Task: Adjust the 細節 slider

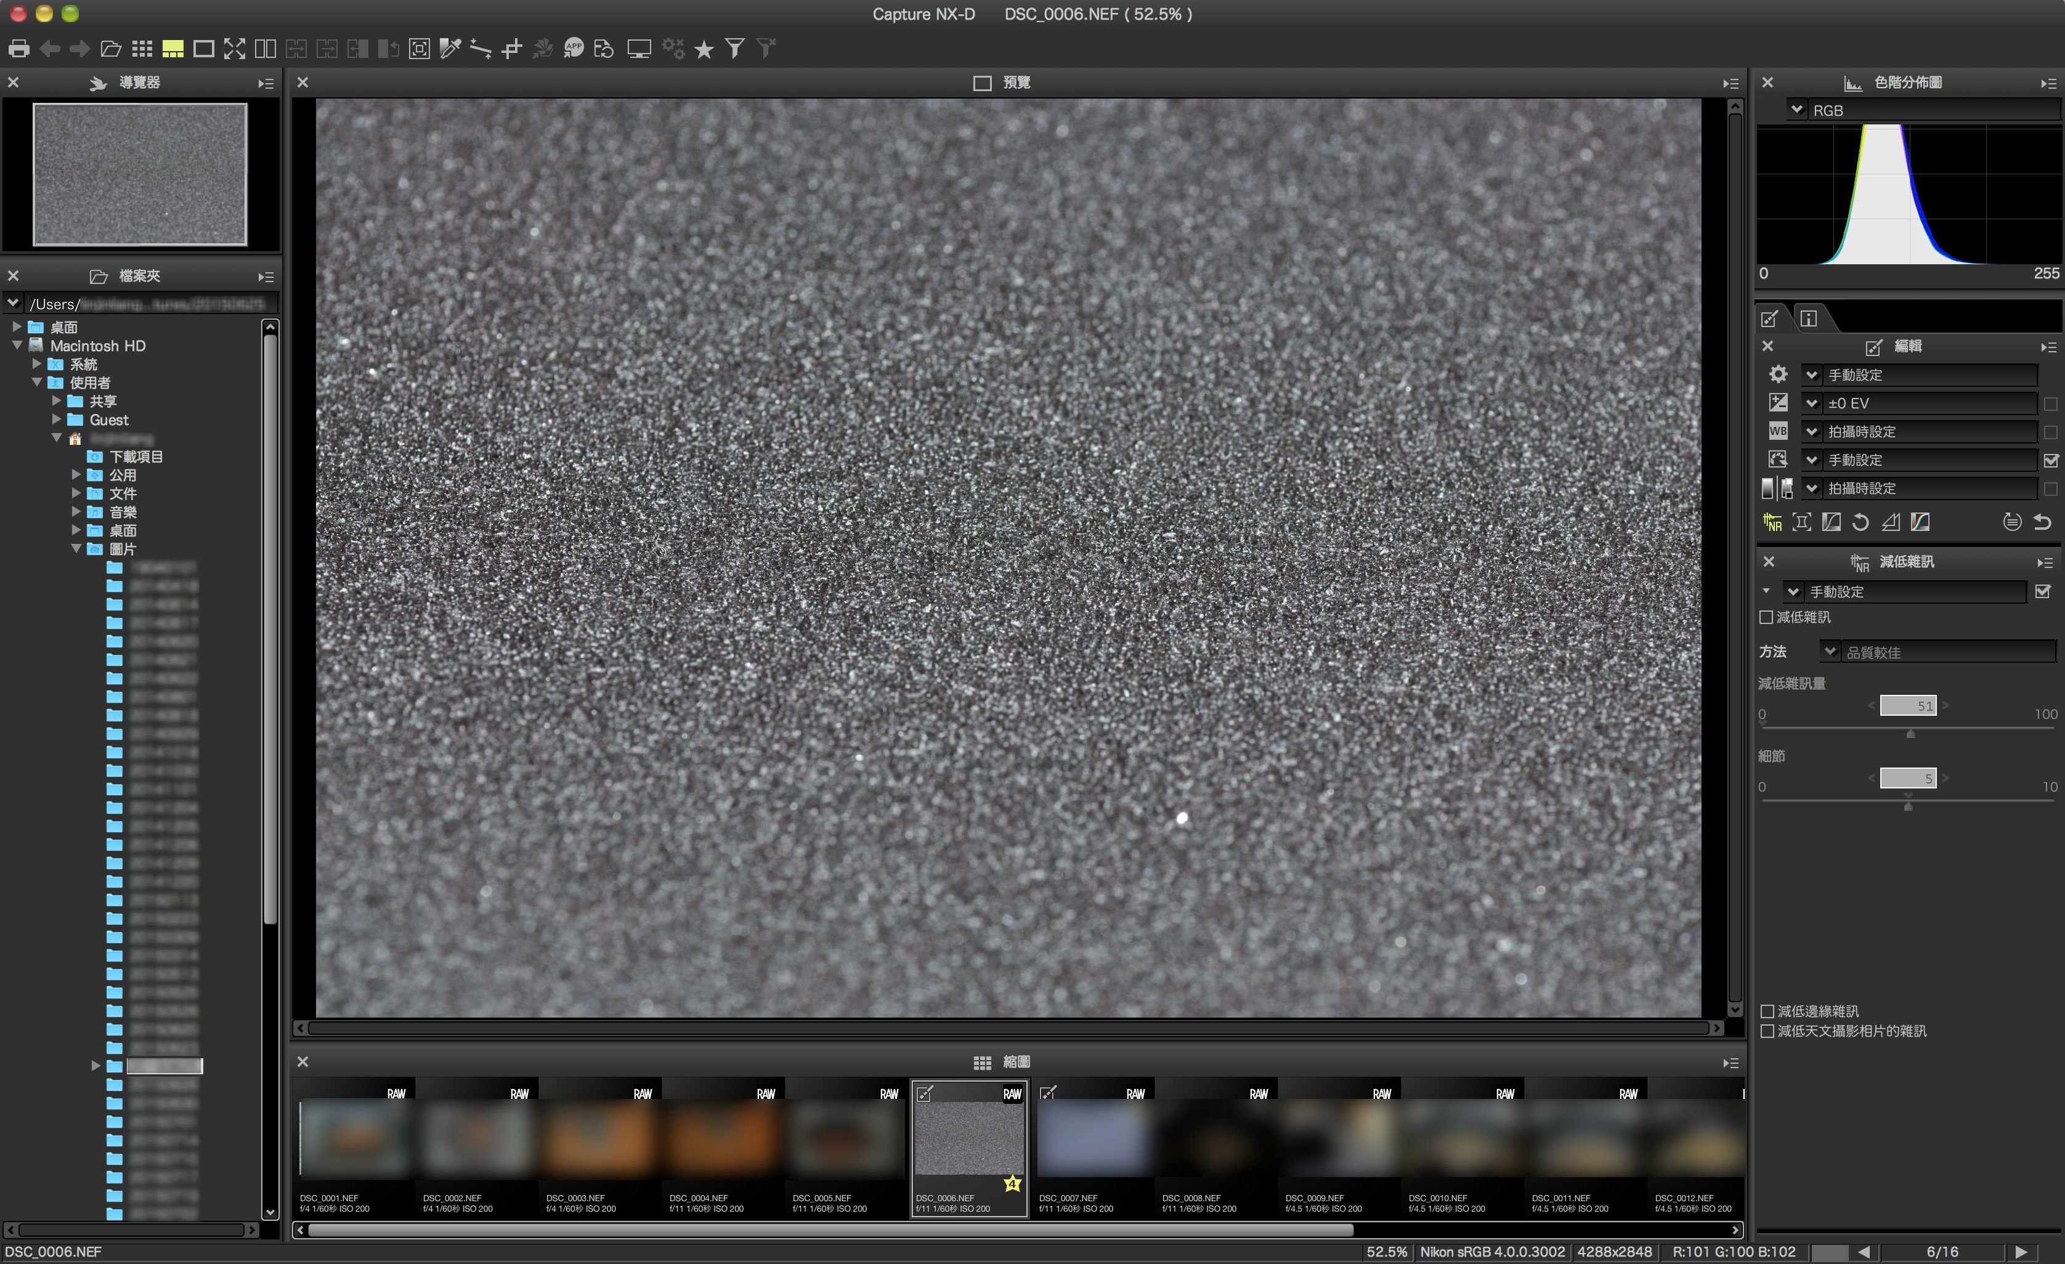Action: (1907, 806)
